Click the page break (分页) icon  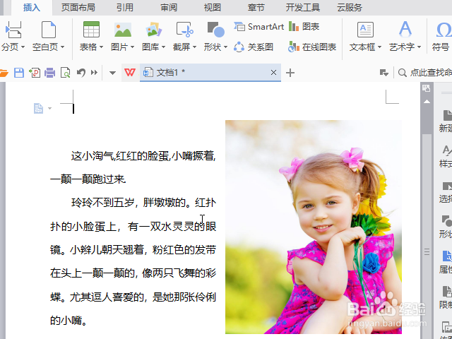(x=13, y=30)
